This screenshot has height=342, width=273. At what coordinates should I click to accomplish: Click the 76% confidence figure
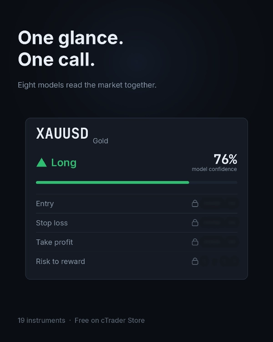(x=225, y=159)
